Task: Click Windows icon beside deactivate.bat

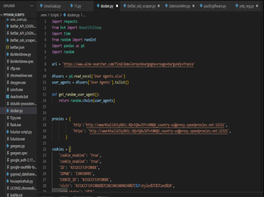Action: coord(8,97)
